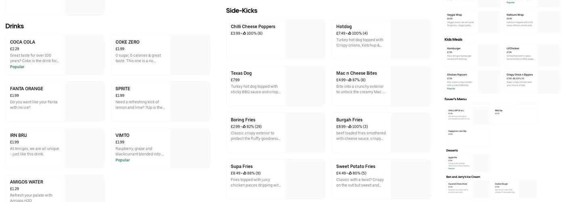
Task: Click the Drinks section heading
Action: coord(15,26)
